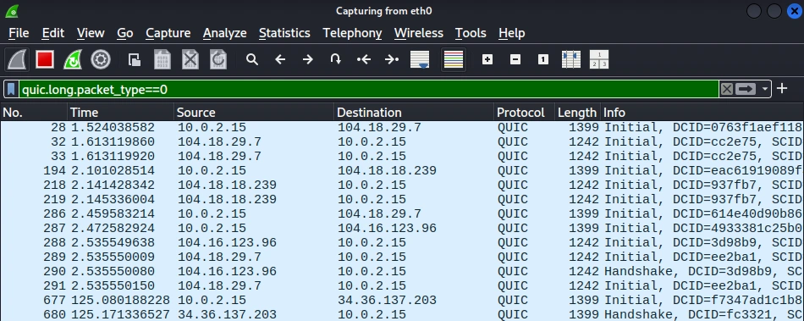Screen dimensions: 804x321
Task: Select packet 32 at time 1.613119860
Action: (402, 141)
